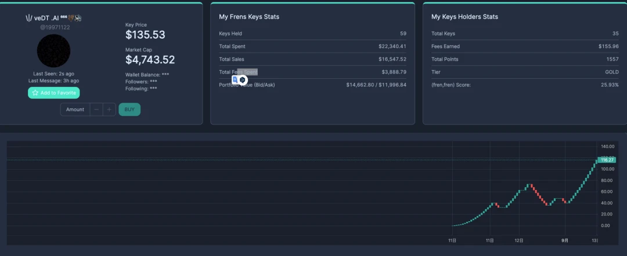Select the highlighted Total Fees Spent text
This screenshot has width=627, height=256.
[247, 72]
